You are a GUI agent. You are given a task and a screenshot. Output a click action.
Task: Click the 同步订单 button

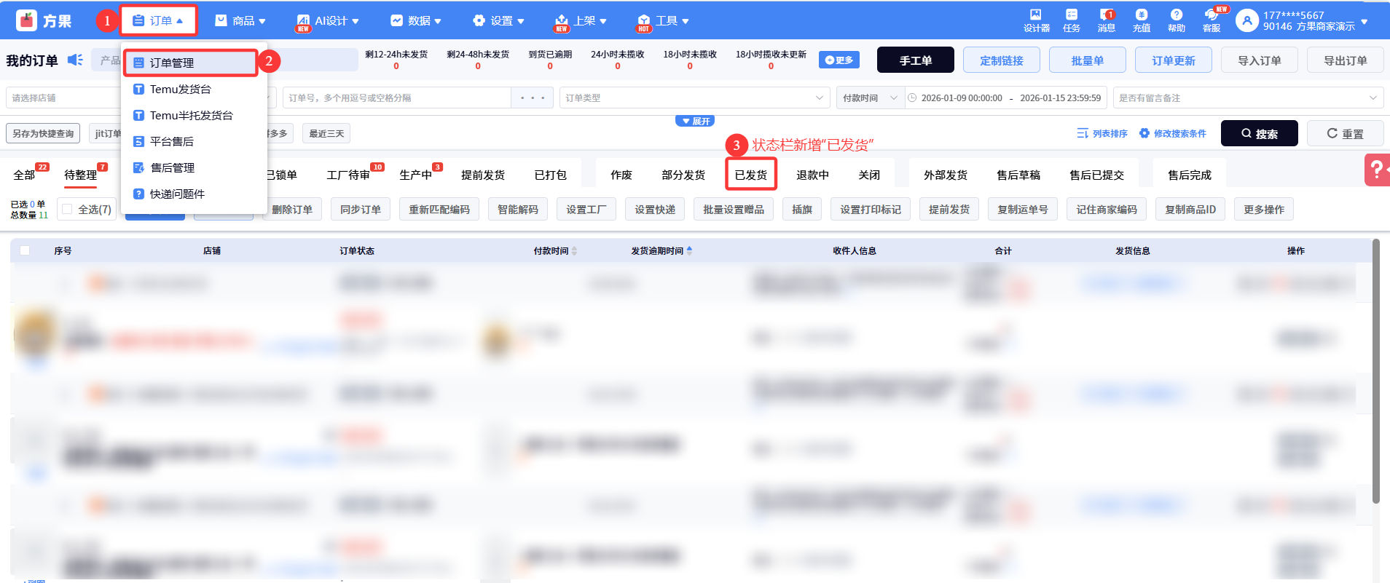(361, 210)
